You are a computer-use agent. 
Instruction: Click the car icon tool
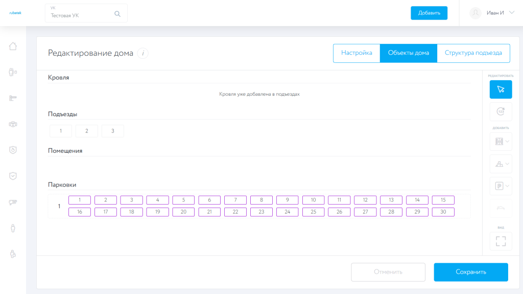501,208
